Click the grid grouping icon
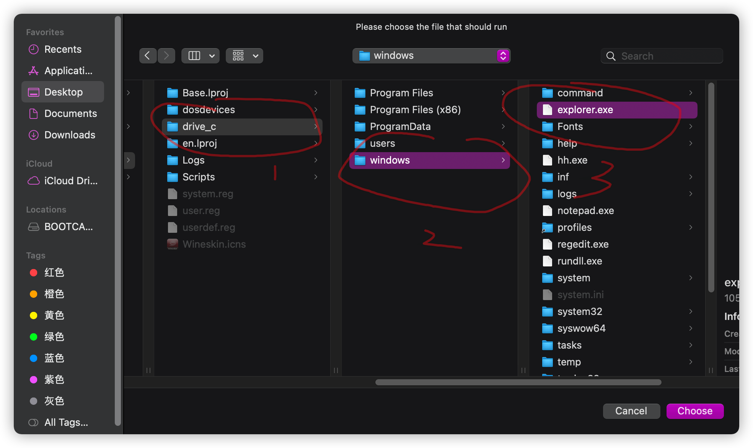The width and height of the screenshot is (753, 448). (x=238, y=56)
